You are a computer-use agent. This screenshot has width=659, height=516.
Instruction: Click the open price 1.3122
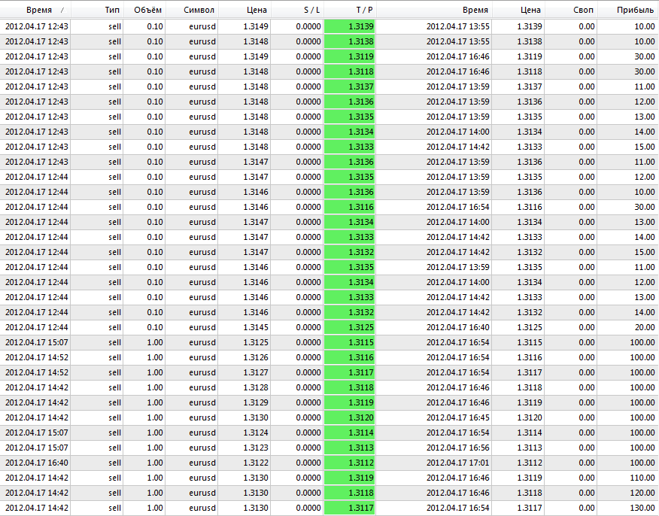[x=256, y=463]
